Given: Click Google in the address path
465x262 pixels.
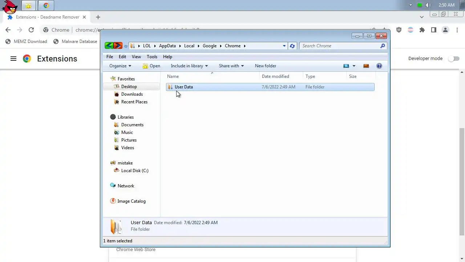Looking at the screenshot, I should pyautogui.click(x=210, y=46).
